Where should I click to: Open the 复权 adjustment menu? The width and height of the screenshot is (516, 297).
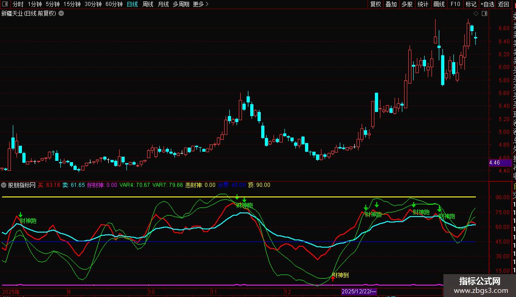375,4
